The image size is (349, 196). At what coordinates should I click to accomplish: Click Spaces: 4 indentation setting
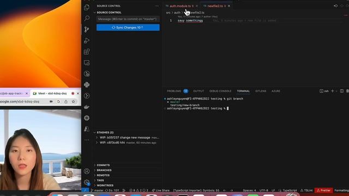[249, 190]
